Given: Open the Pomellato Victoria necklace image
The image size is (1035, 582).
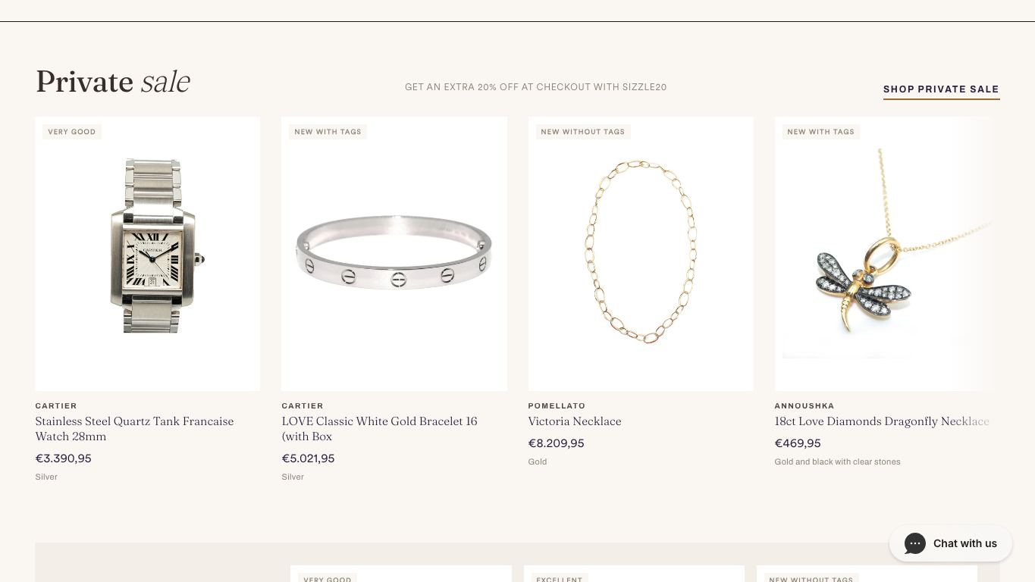Looking at the screenshot, I should point(641,254).
